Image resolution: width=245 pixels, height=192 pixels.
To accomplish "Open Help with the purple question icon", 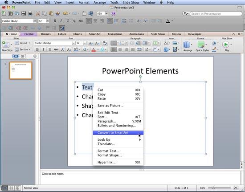I will click(x=114, y=14).
